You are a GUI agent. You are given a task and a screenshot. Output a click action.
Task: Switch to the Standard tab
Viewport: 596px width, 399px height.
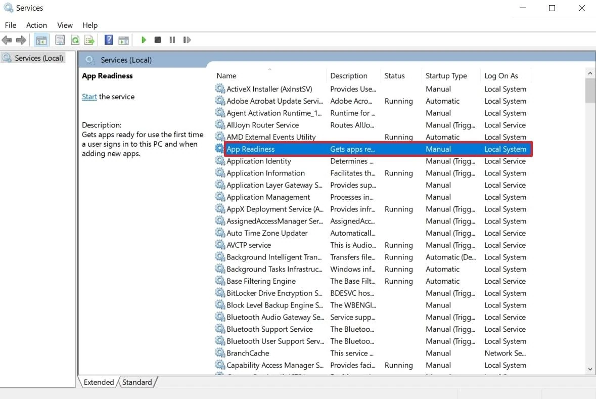137,382
